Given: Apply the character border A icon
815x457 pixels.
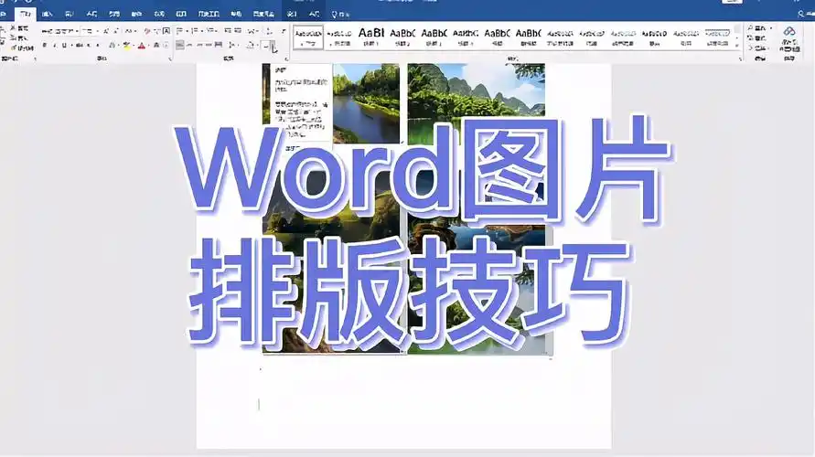Looking at the screenshot, I should point(166,31).
